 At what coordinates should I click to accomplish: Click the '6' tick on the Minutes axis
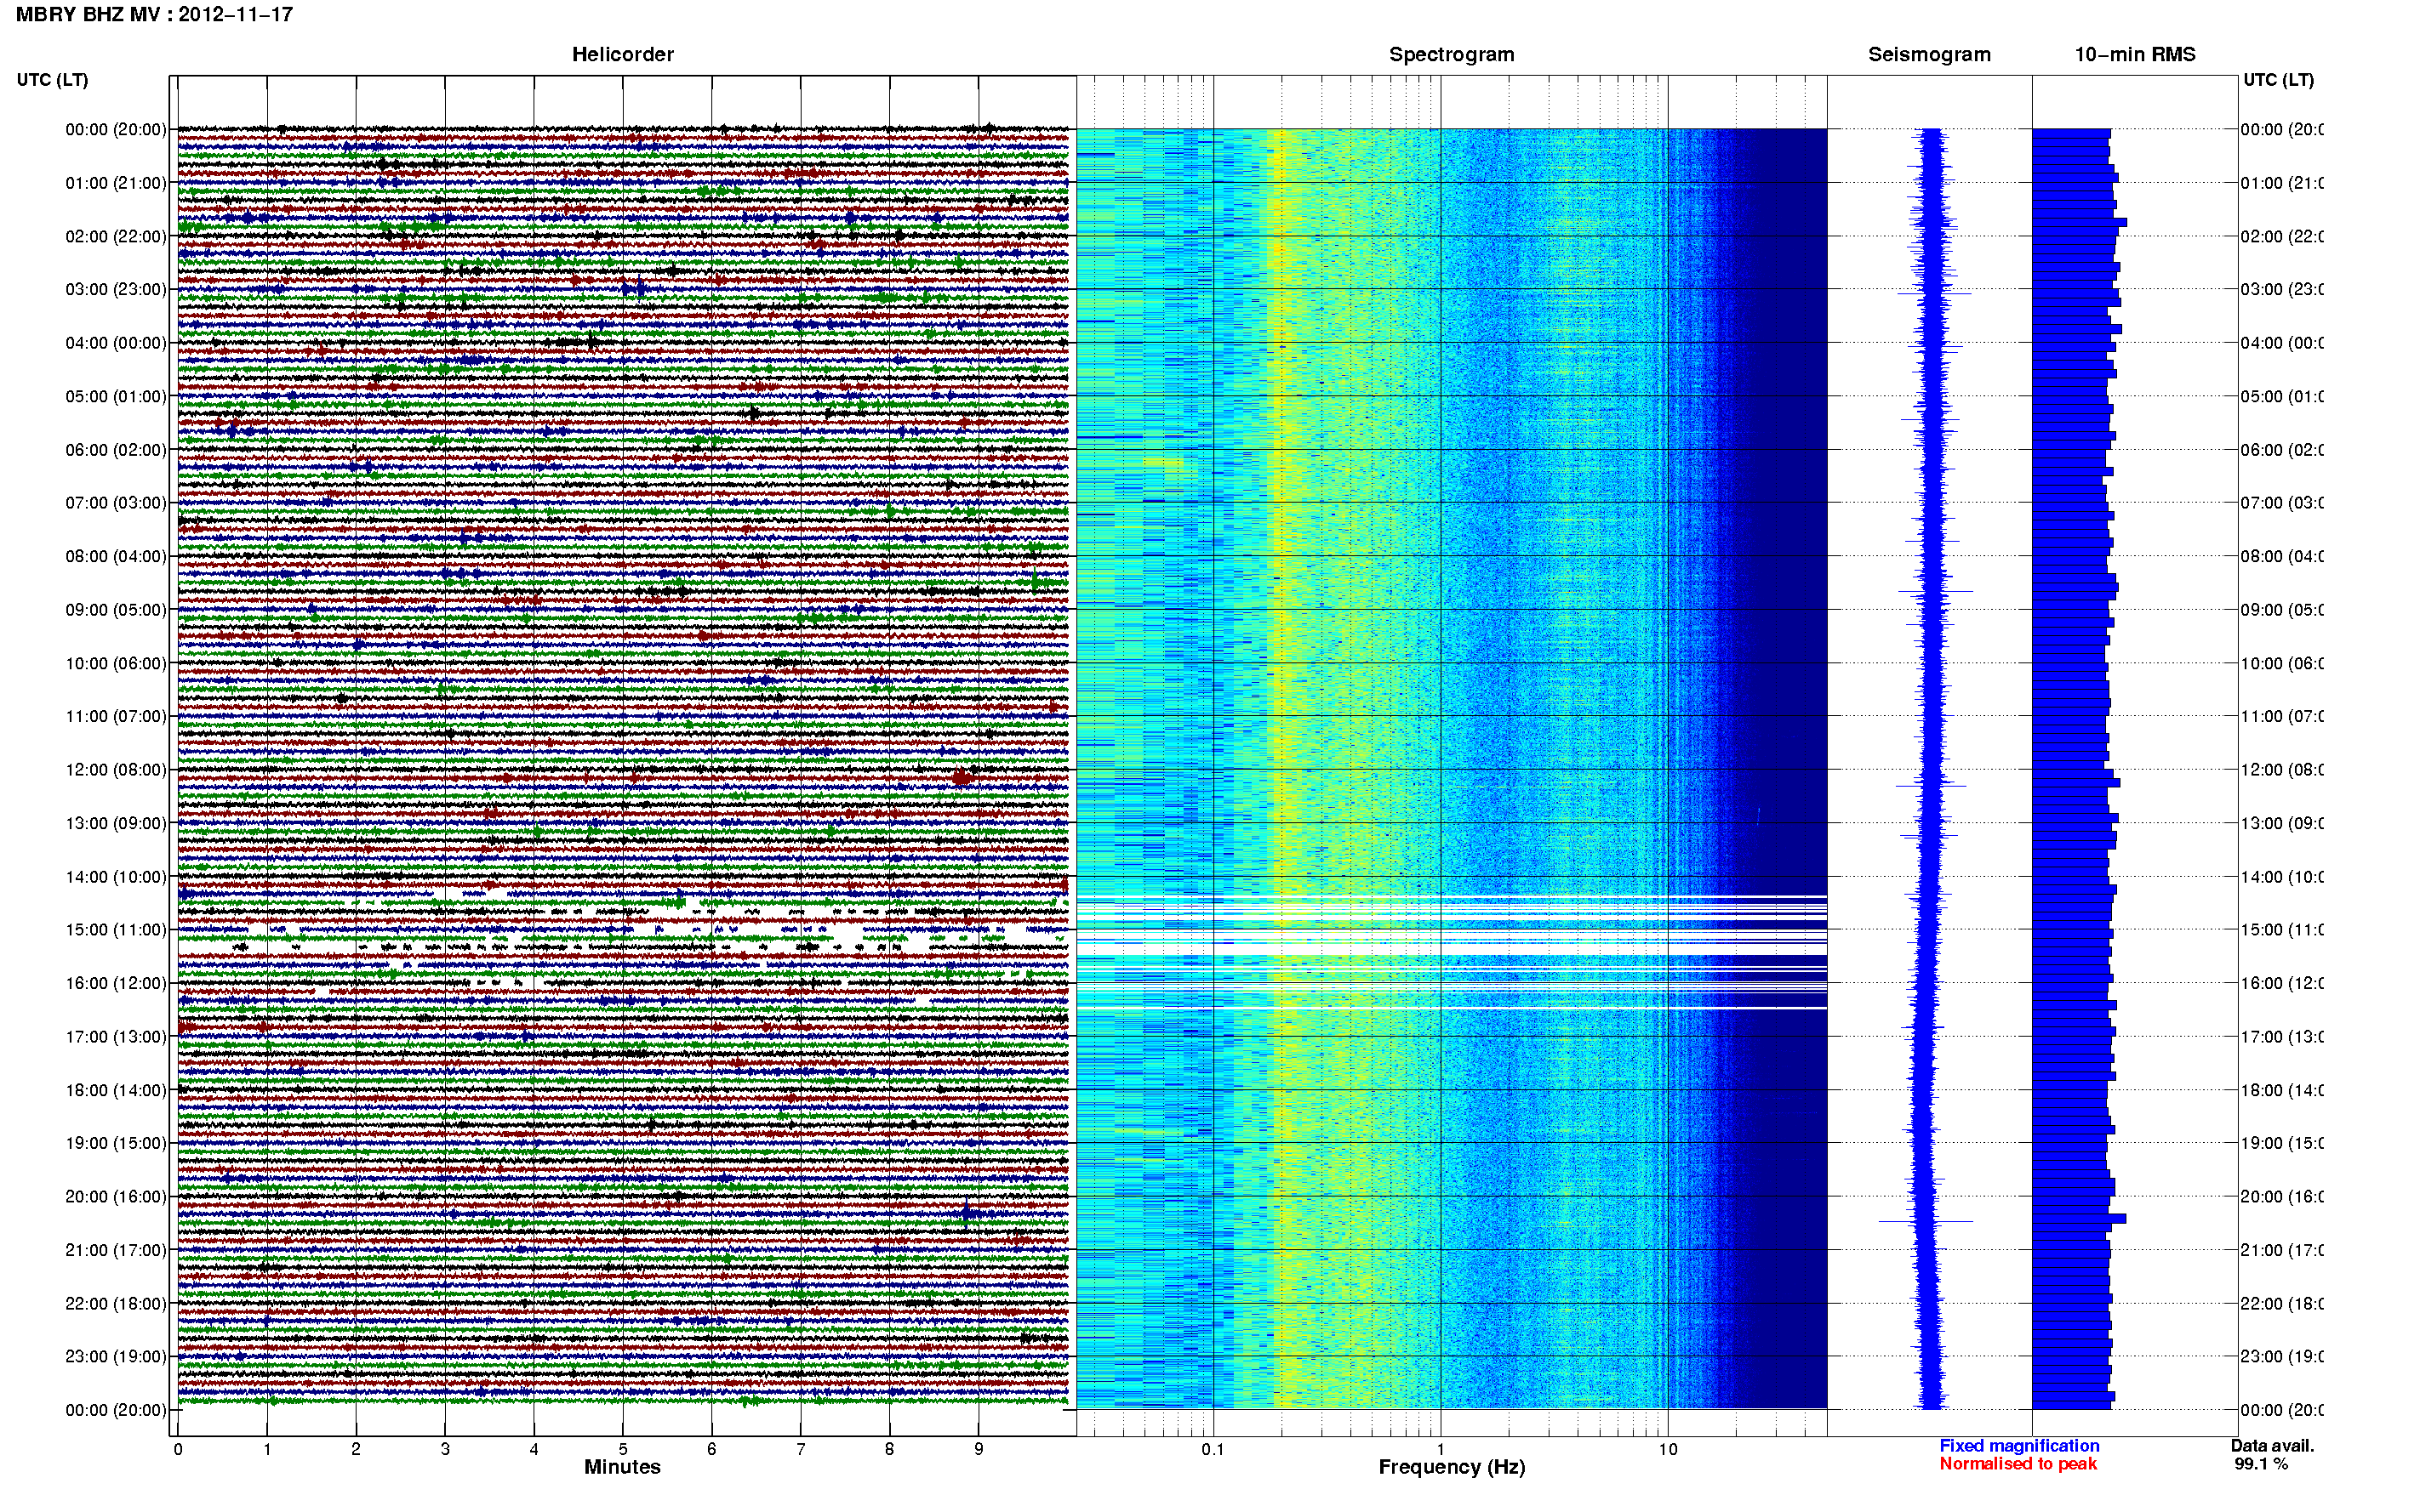coord(711,1449)
